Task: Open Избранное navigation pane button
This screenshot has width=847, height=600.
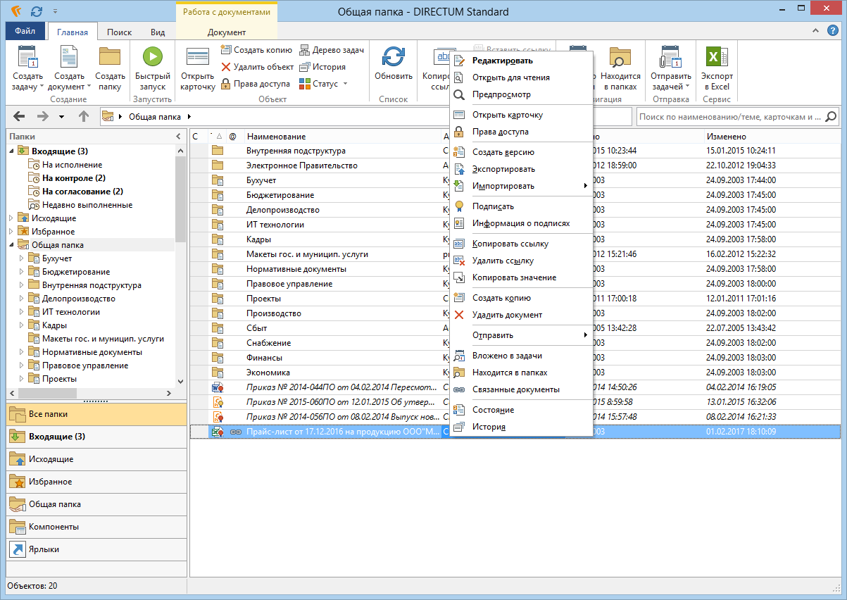Action: pyautogui.click(x=96, y=482)
